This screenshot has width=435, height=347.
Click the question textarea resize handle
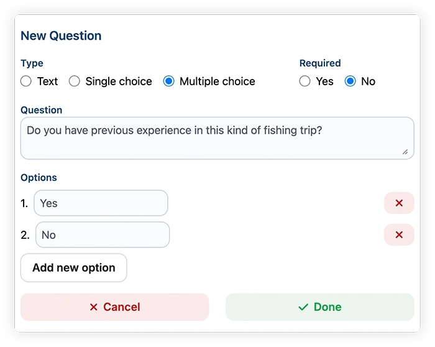[x=405, y=151]
